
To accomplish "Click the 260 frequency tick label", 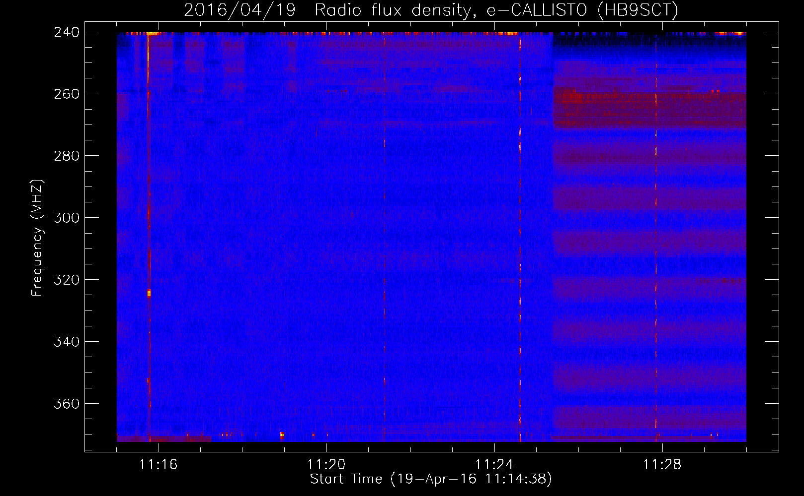I will click(67, 94).
